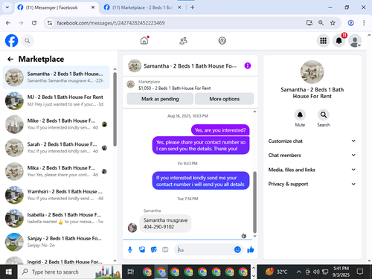Open the Facebook menu grid icon

click(323, 41)
